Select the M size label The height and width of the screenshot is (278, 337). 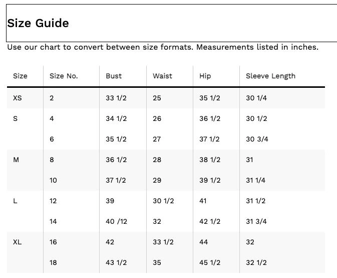[16, 160]
